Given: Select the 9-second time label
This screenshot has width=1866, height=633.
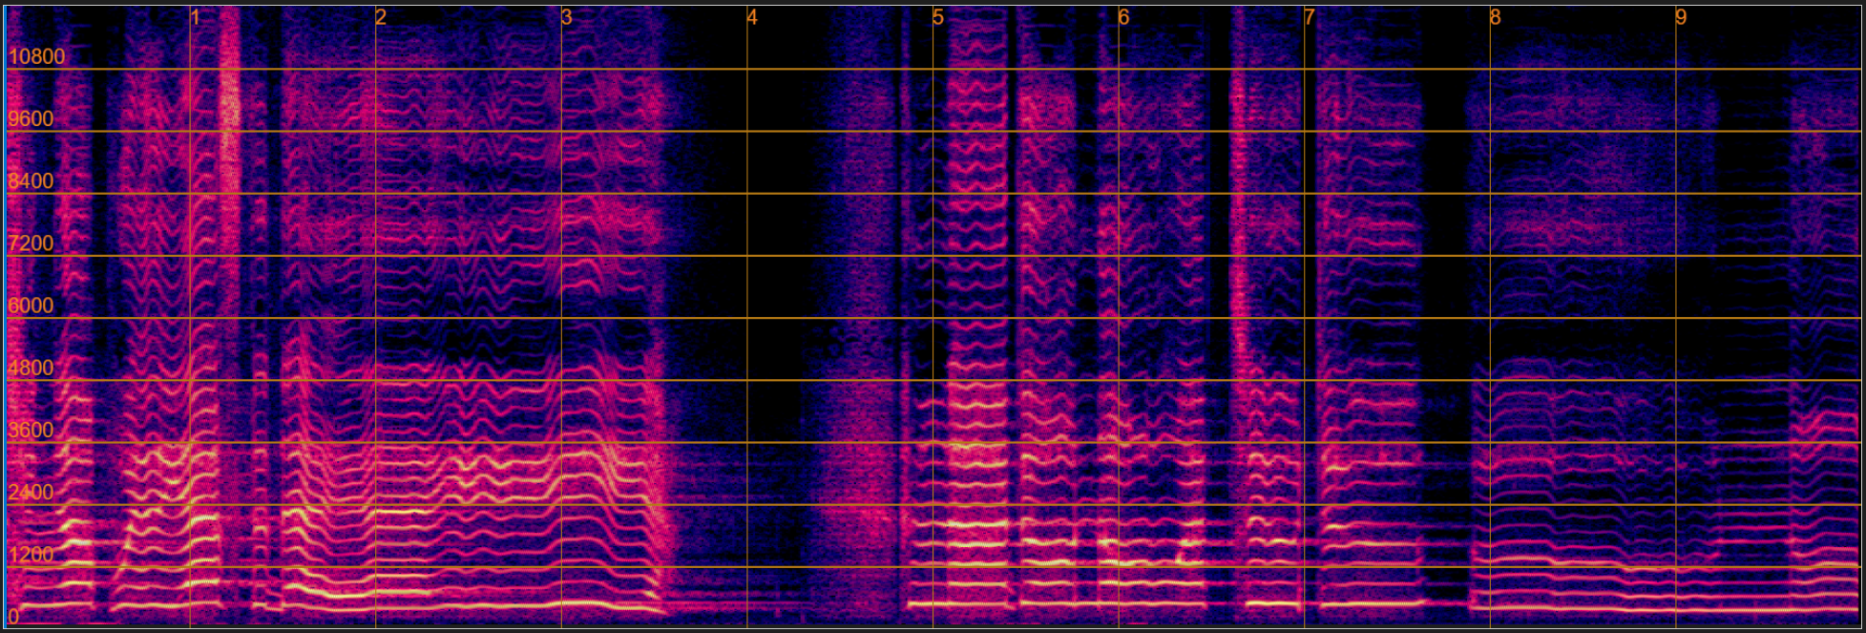Looking at the screenshot, I should (1681, 18).
